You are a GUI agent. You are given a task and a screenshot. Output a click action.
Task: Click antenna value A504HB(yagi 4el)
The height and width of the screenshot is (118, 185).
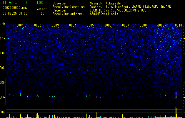click(104, 14)
